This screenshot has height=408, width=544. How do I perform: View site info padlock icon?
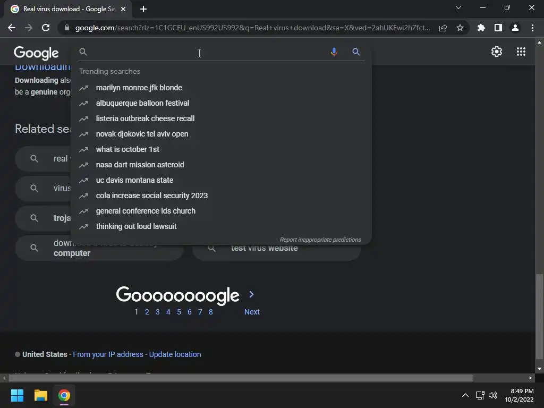(67, 28)
